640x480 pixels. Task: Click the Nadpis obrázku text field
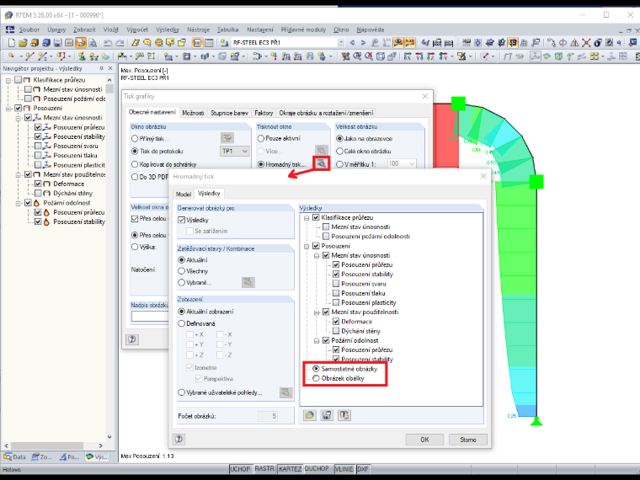[150, 317]
